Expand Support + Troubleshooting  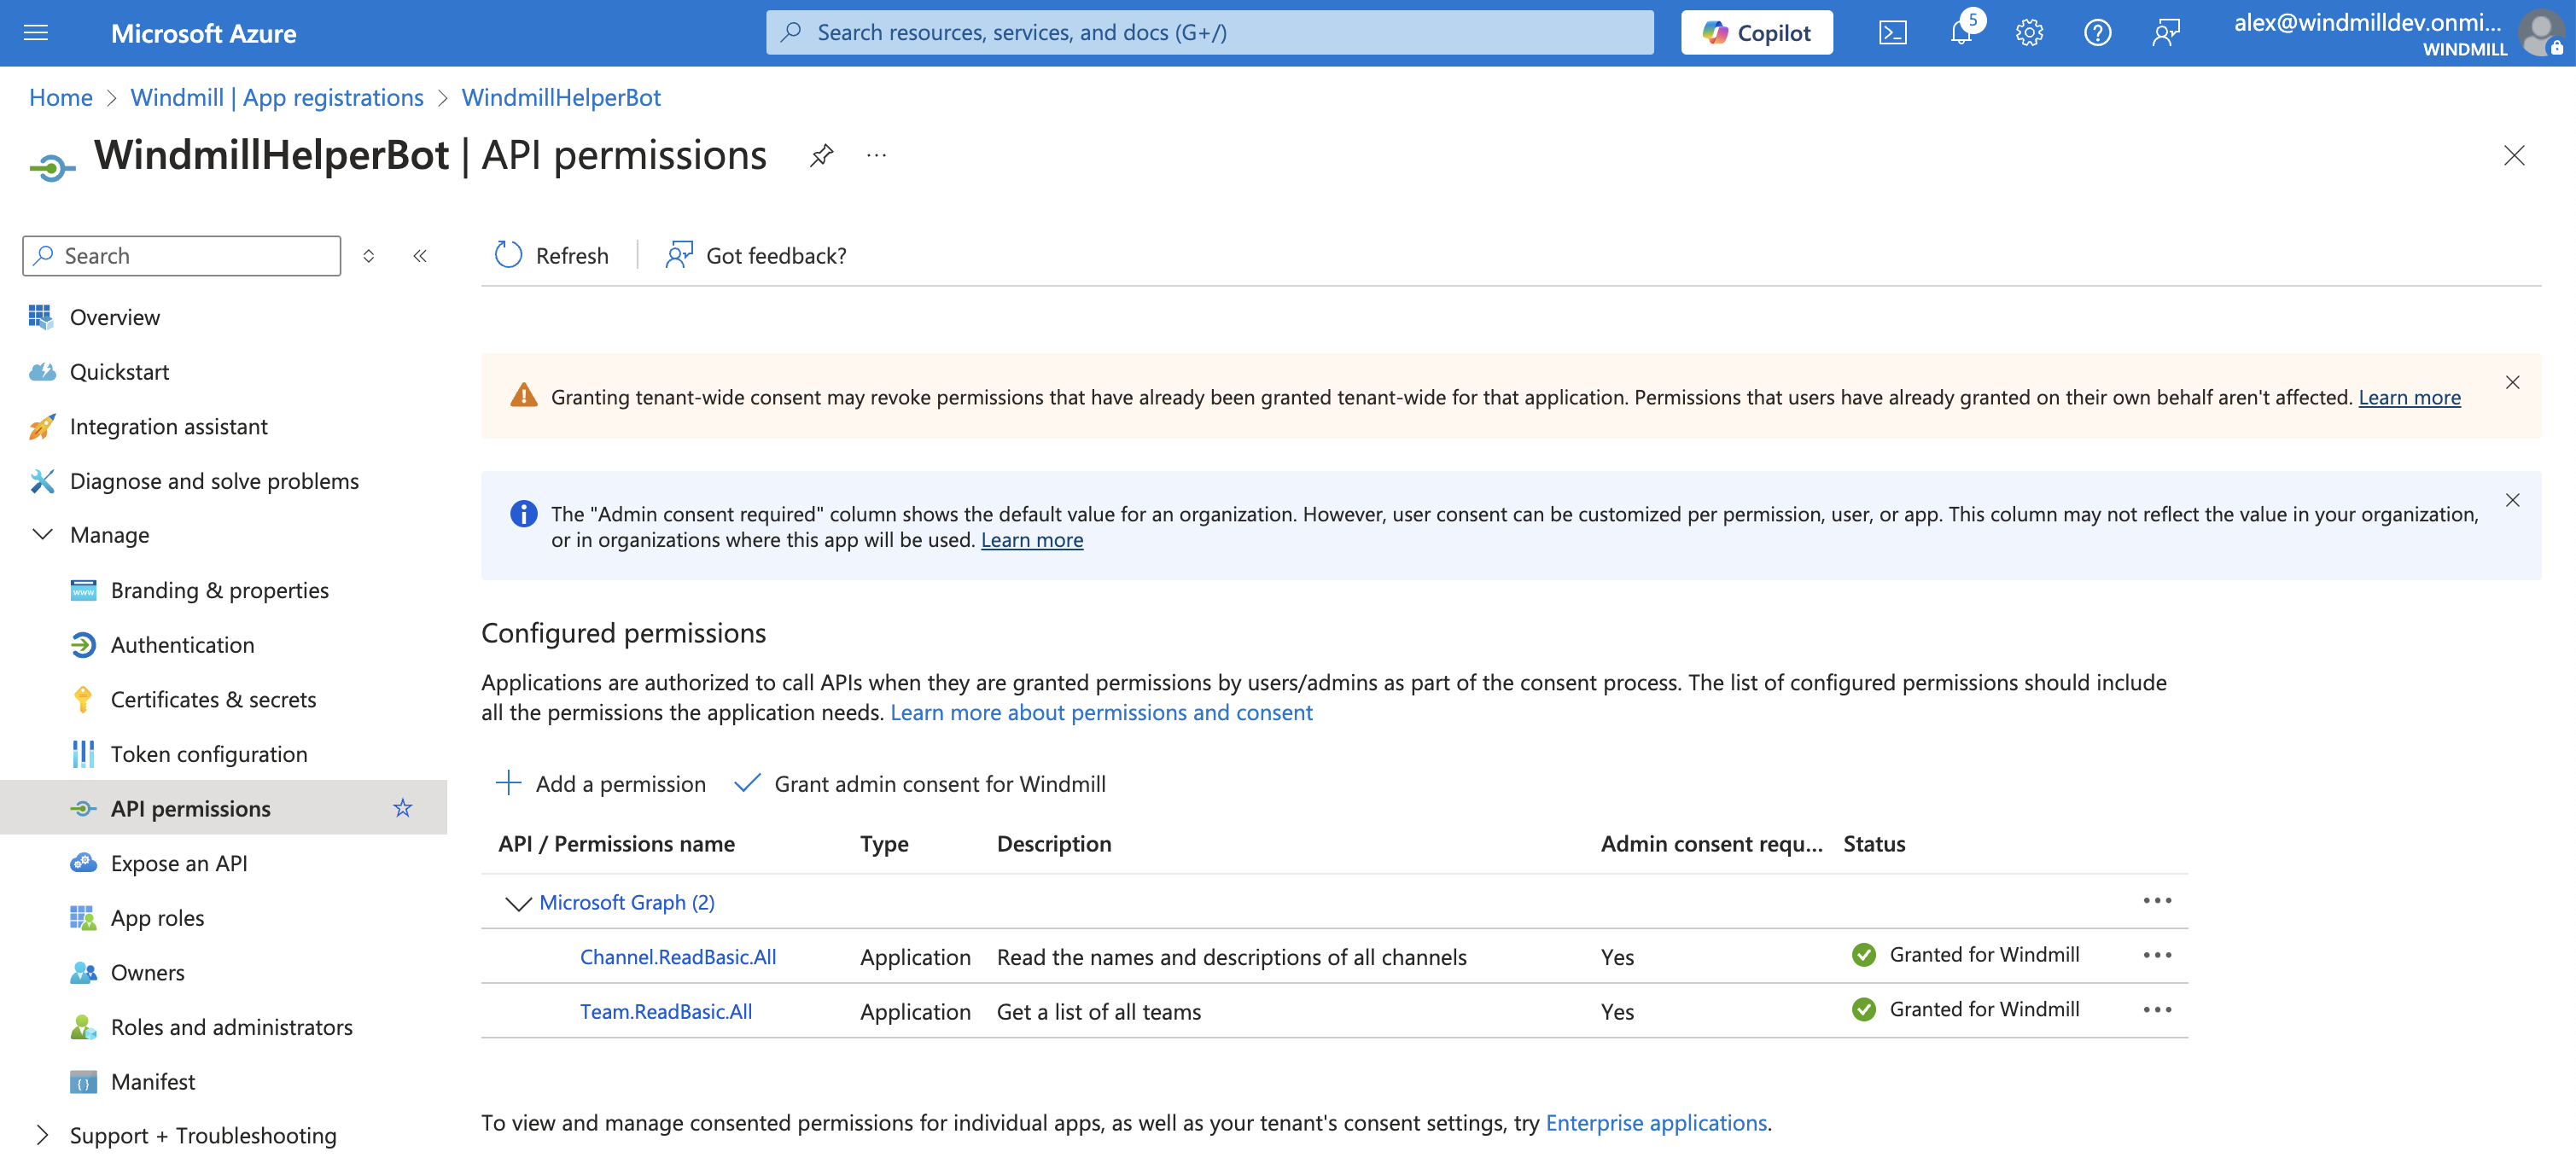[42, 1134]
